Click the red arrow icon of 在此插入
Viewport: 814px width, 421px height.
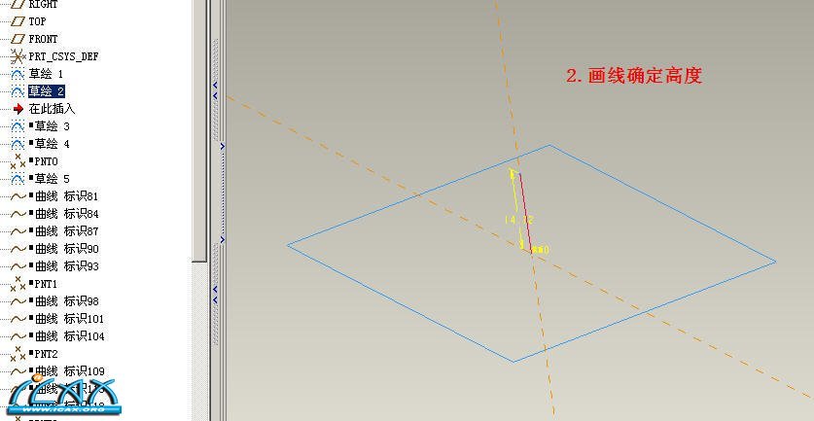coord(18,109)
